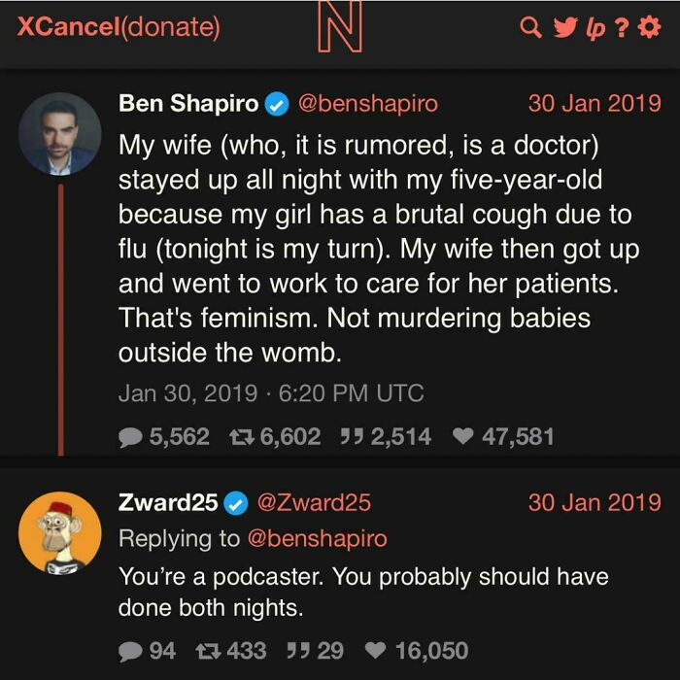680x680 pixels.
Task: Open the question mark about icon
Action: coord(621,26)
